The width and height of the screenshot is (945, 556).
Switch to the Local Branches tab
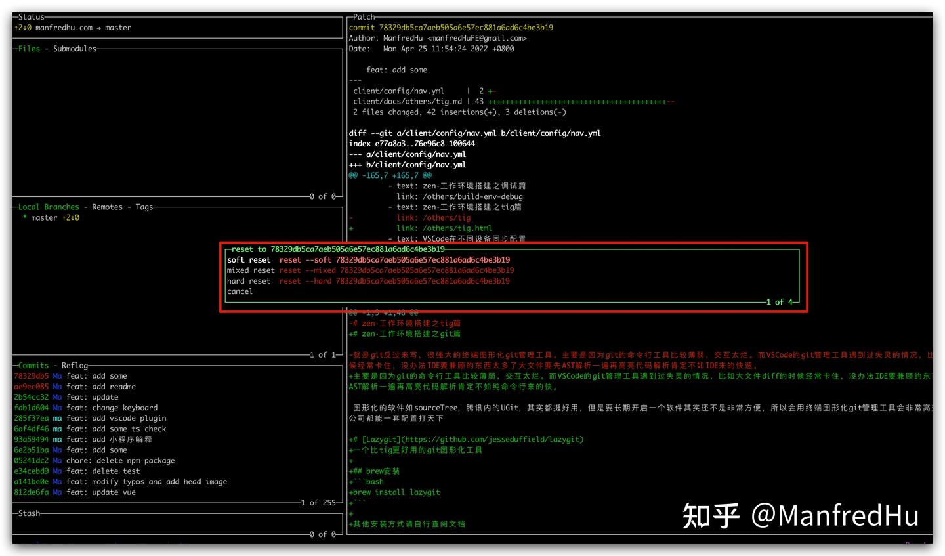(x=49, y=207)
